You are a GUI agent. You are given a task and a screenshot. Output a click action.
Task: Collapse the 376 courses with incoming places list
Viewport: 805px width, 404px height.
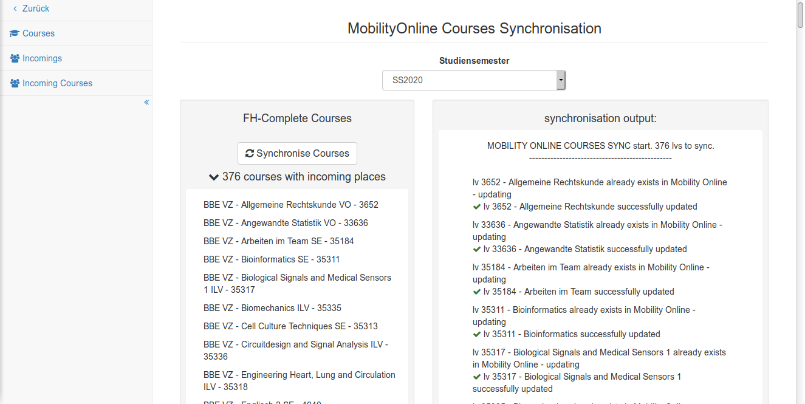pyautogui.click(x=213, y=177)
